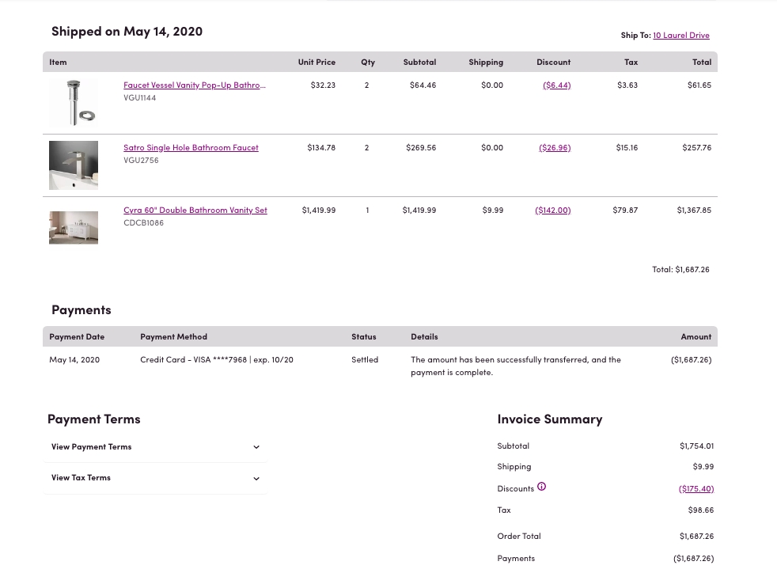Open Satro Single Hole Bathroom Faucet link

click(x=191, y=147)
